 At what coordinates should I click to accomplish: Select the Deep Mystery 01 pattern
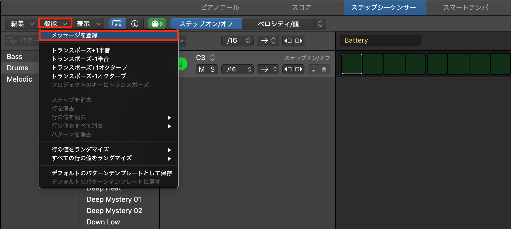coord(114,199)
